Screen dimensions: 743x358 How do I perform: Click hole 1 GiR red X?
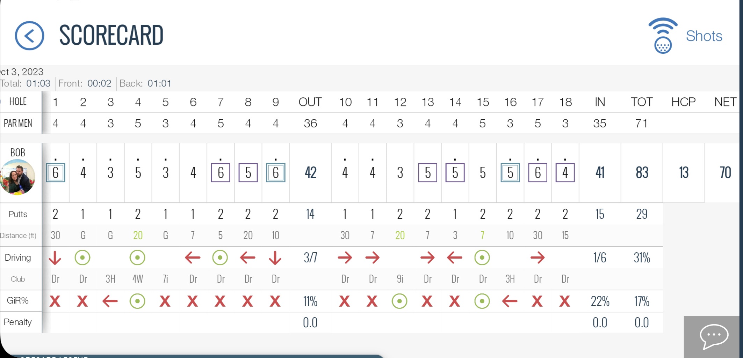coord(55,301)
